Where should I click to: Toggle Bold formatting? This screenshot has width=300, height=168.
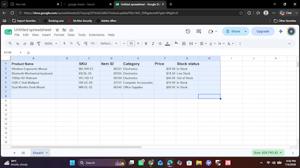coord(146,44)
